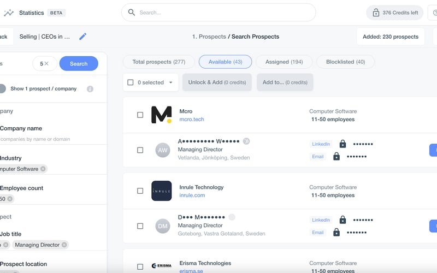Image resolution: width=437 pixels, height=273 pixels.
Task: Clear the 5 filters with X
Action: tap(46, 63)
